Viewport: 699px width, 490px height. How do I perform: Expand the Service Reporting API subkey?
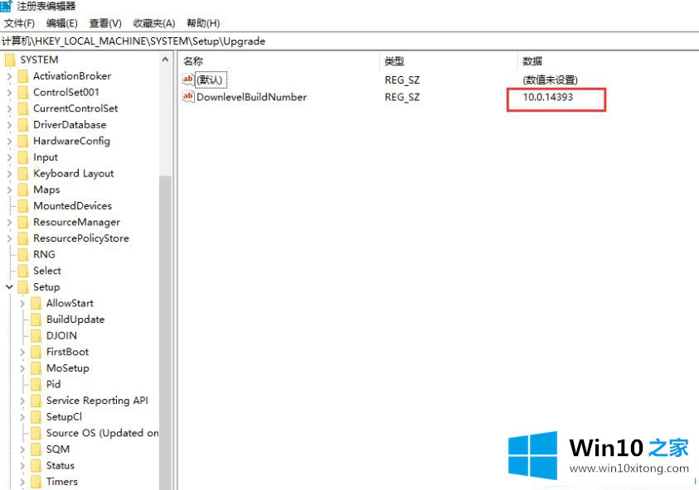tap(22, 401)
